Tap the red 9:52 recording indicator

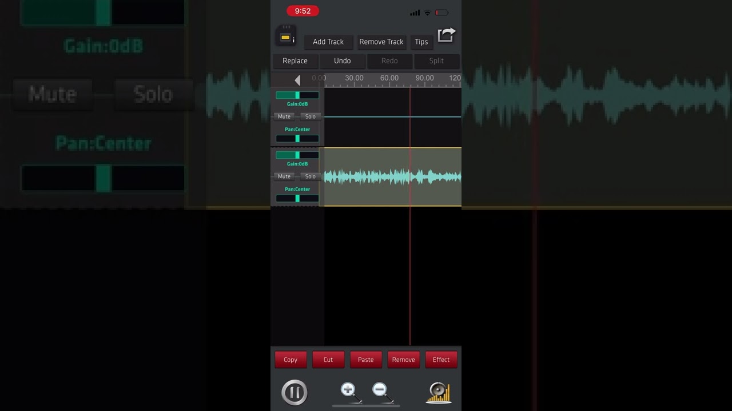[x=303, y=11]
